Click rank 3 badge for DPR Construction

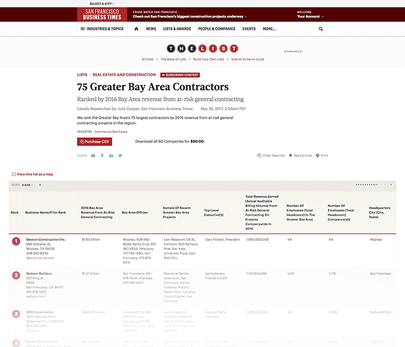click(16, 314)
